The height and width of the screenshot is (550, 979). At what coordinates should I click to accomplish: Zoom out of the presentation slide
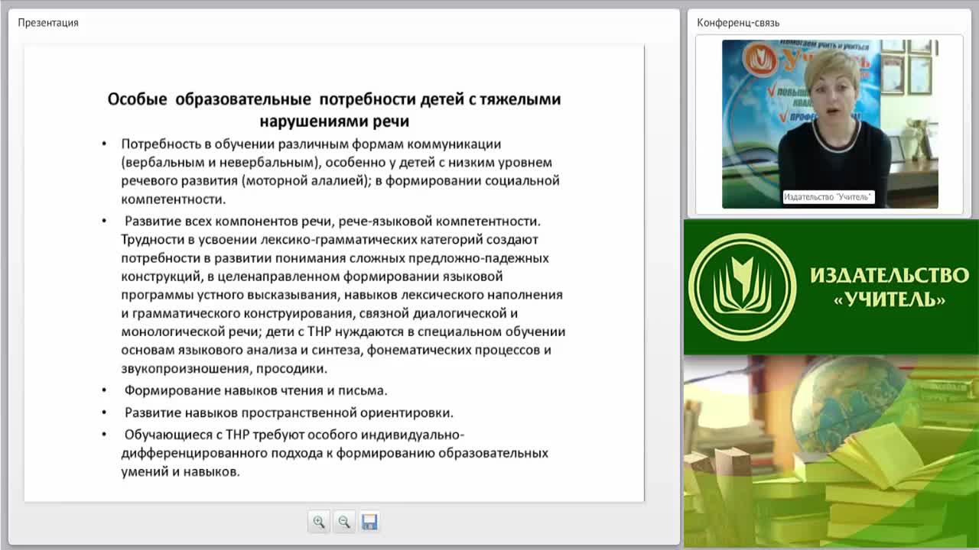(x=344, y=522)
